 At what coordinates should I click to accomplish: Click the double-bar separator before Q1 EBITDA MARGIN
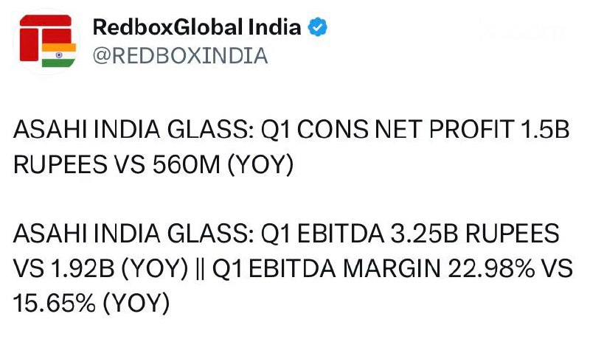200,268
